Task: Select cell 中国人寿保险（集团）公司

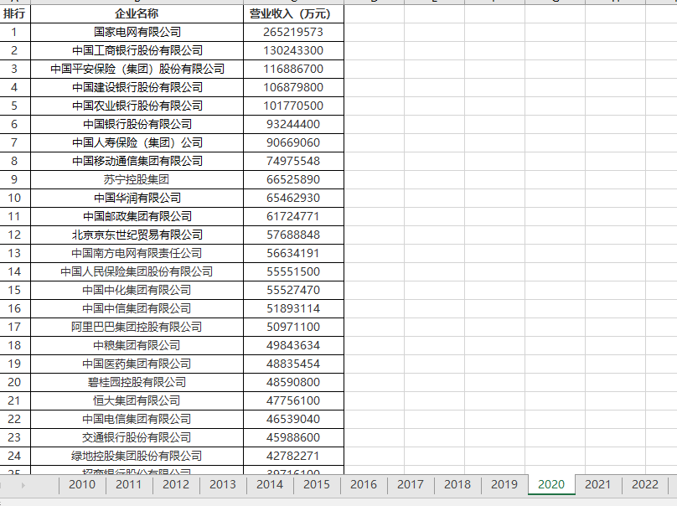Action: click(137, 143)
